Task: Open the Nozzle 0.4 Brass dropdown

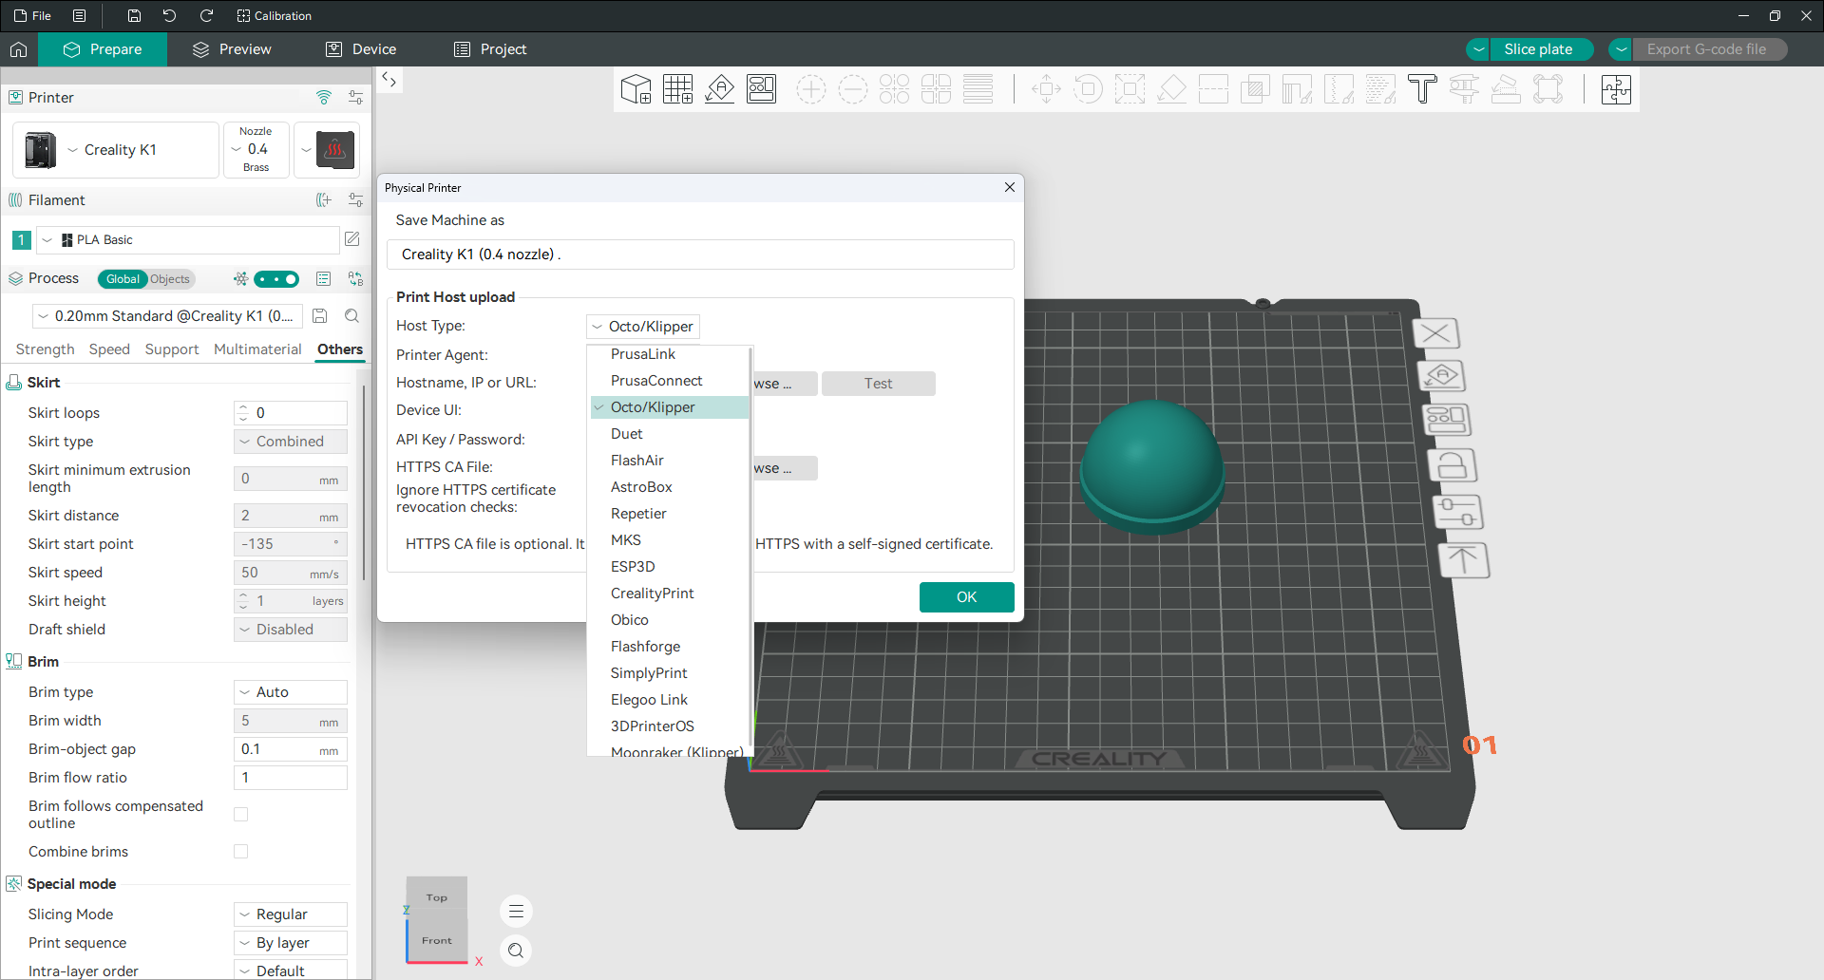Action: tap(256, 150)
